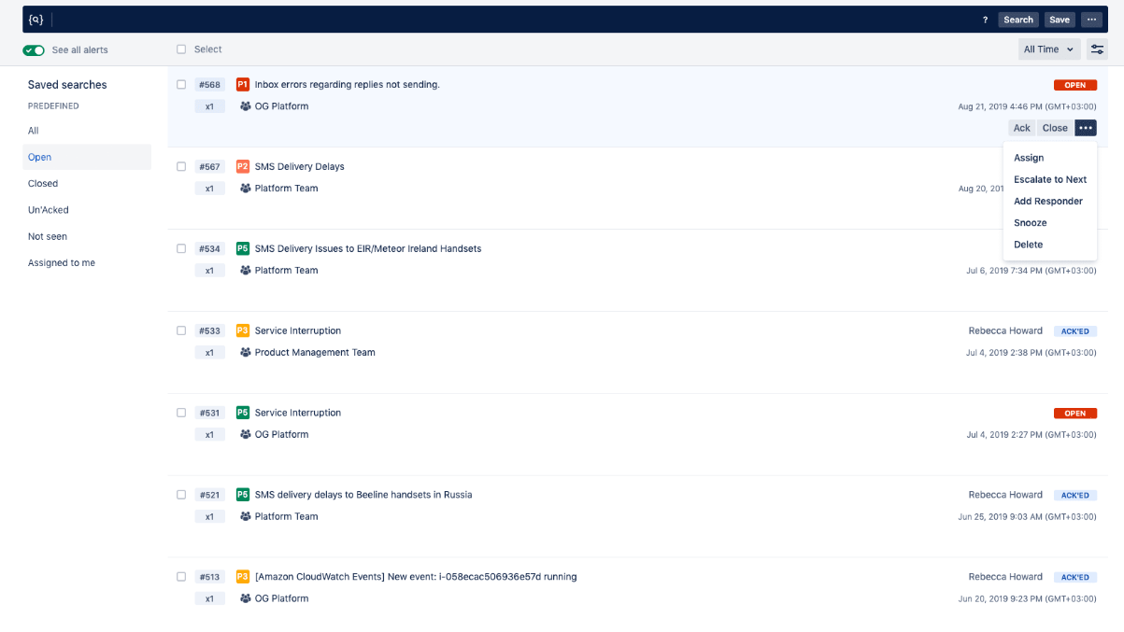This screenshot has height=632, width=1124.
Task: Click the P3 priority icon on Service Interruption #533
Action: [241, 330]
